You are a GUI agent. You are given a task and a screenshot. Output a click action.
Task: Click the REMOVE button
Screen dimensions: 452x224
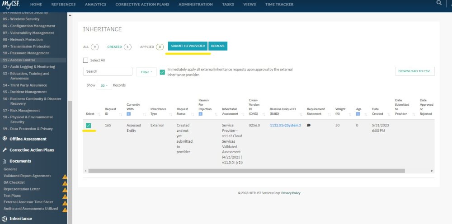tap(218, 46)
